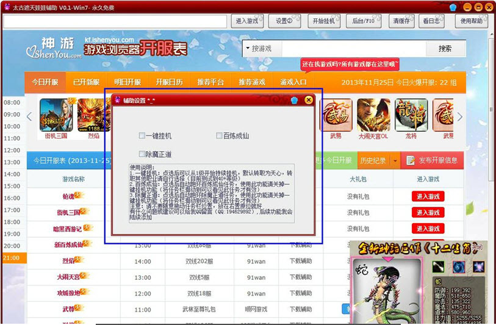Switch to the 明日开服 tab
The width and height of the screenshot is (496, 325).
tap(128, 82)
